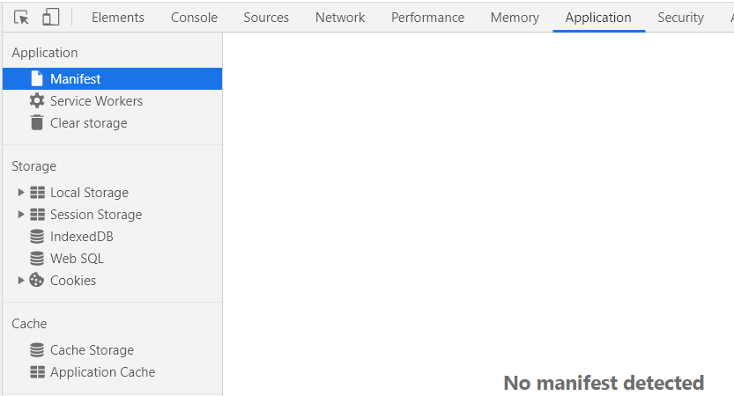The image size is (734, 396).
Task: Toggle the device toolbar icon
Action: coord(50,18)
